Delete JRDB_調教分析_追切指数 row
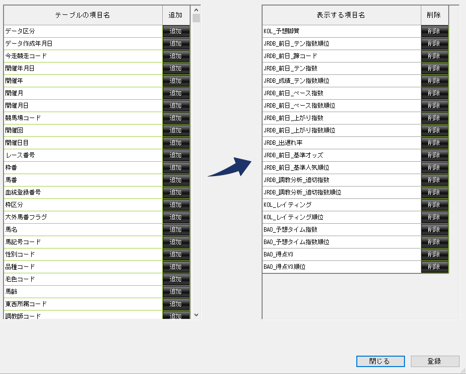Viewport: 466px width, 374px height. coord(435,180)
